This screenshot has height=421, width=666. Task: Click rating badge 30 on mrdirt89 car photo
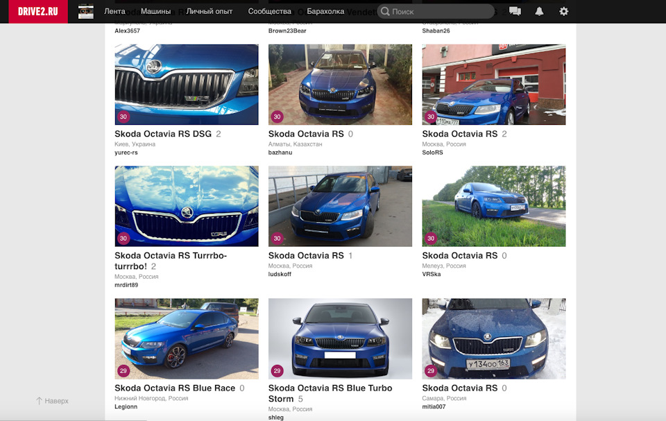click(123, 239)
